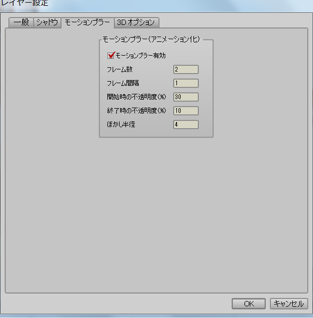The image size is (313, 318).
Task: Click the 開始時の不透明度(%) field showing 30
Action: (x=186, y=97)
